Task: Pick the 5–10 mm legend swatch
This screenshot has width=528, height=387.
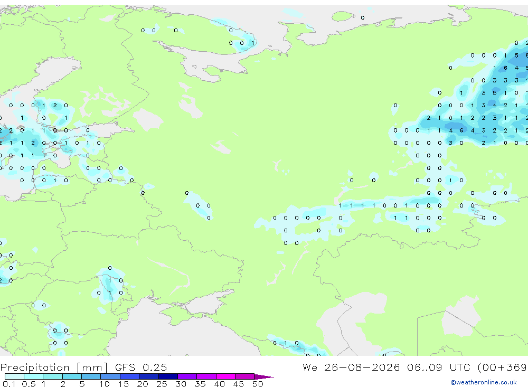Action: [x=91, y=376]
